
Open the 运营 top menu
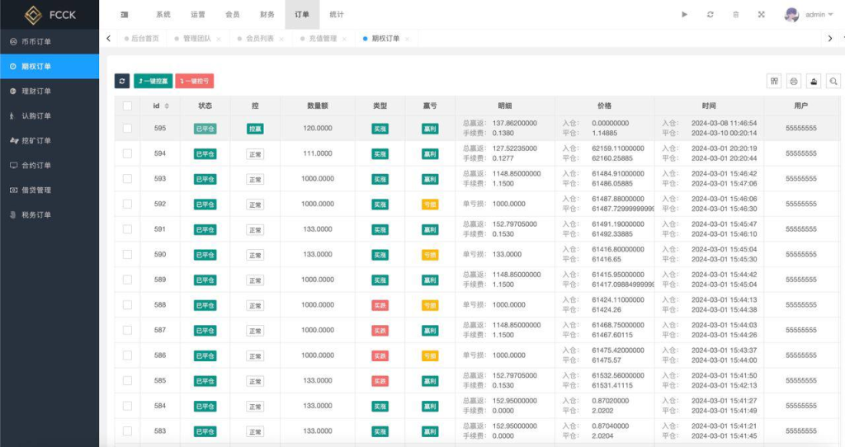point(198,15)
